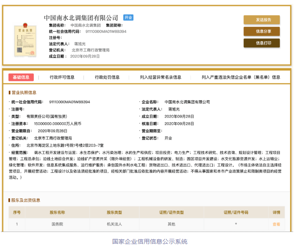
Task: Select the 基础信息 tab
Action: (21, 77)
